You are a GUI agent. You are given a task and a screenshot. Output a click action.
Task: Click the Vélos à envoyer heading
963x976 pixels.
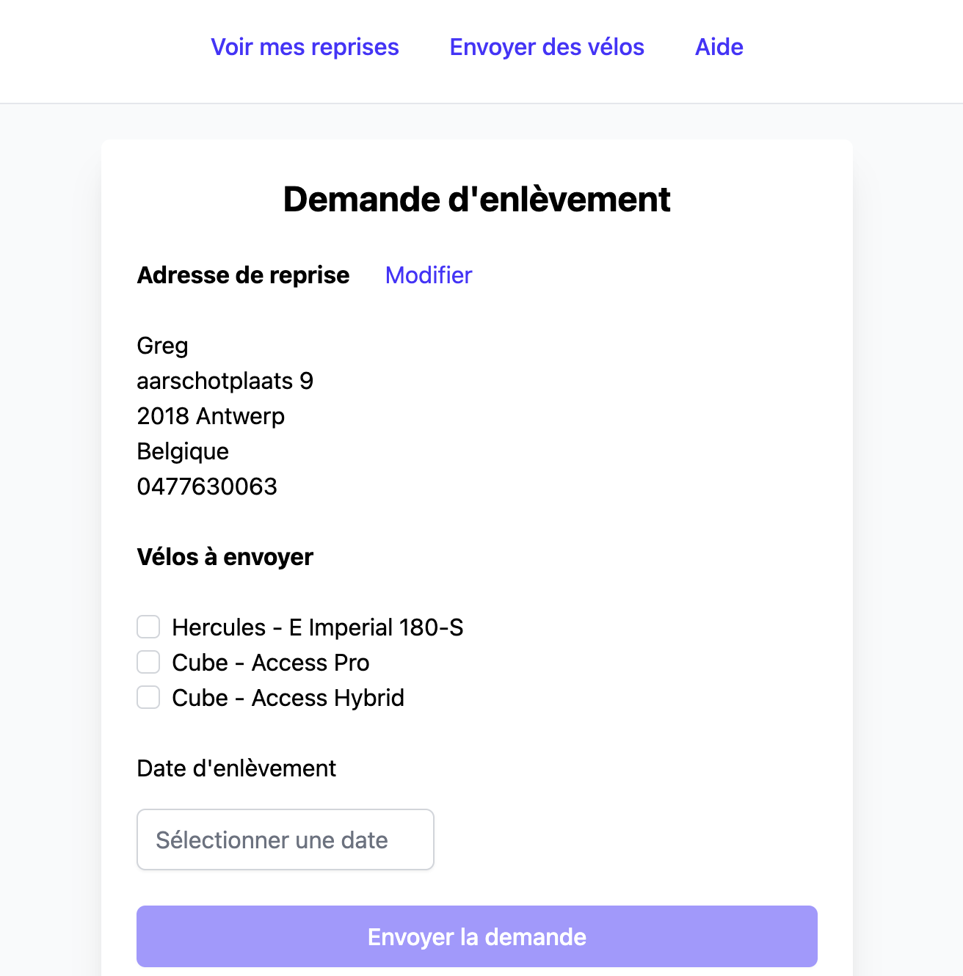(225, 557)
